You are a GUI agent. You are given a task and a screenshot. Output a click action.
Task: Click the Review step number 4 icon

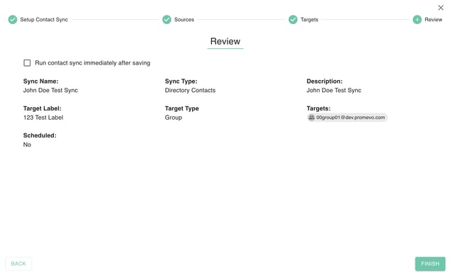coord(417,20)
